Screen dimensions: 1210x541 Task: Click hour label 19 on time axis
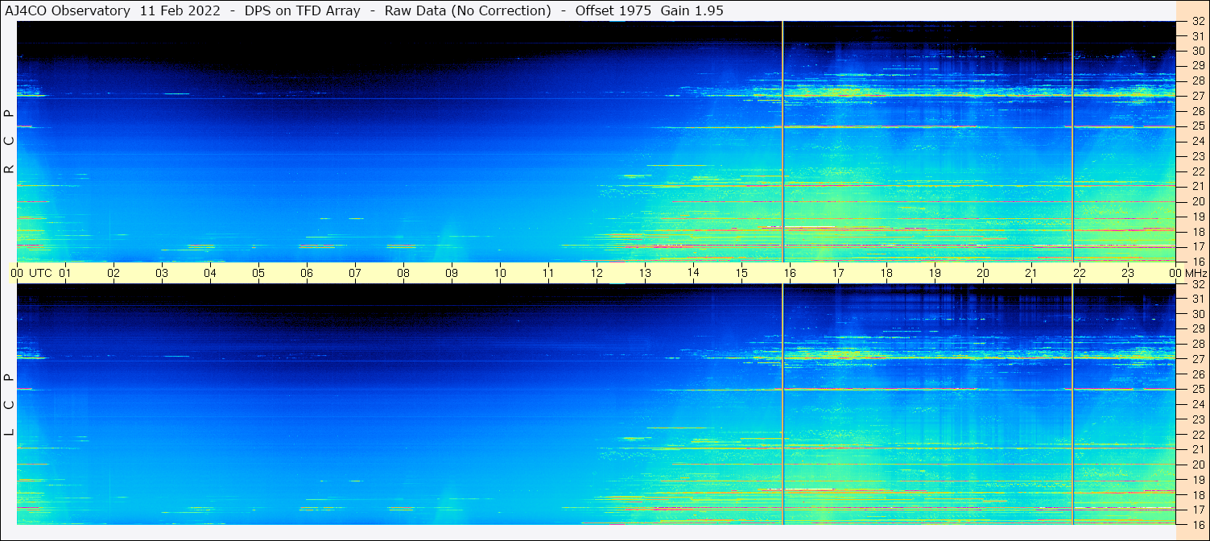tap(935, 273)
